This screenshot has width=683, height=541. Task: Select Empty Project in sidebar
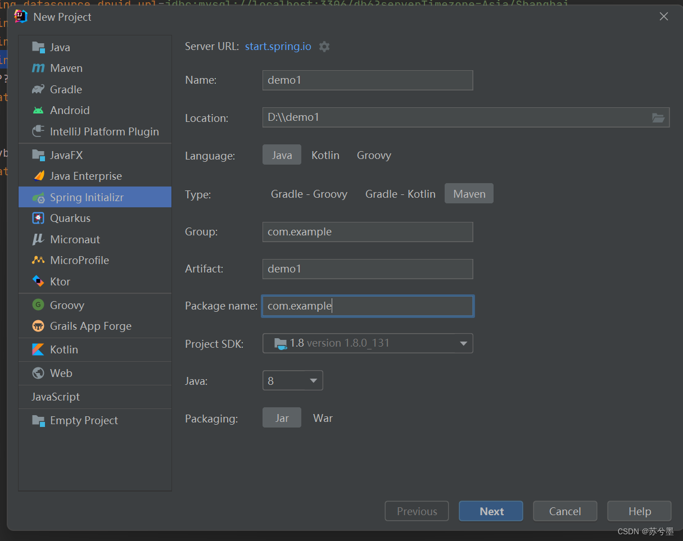95,420
